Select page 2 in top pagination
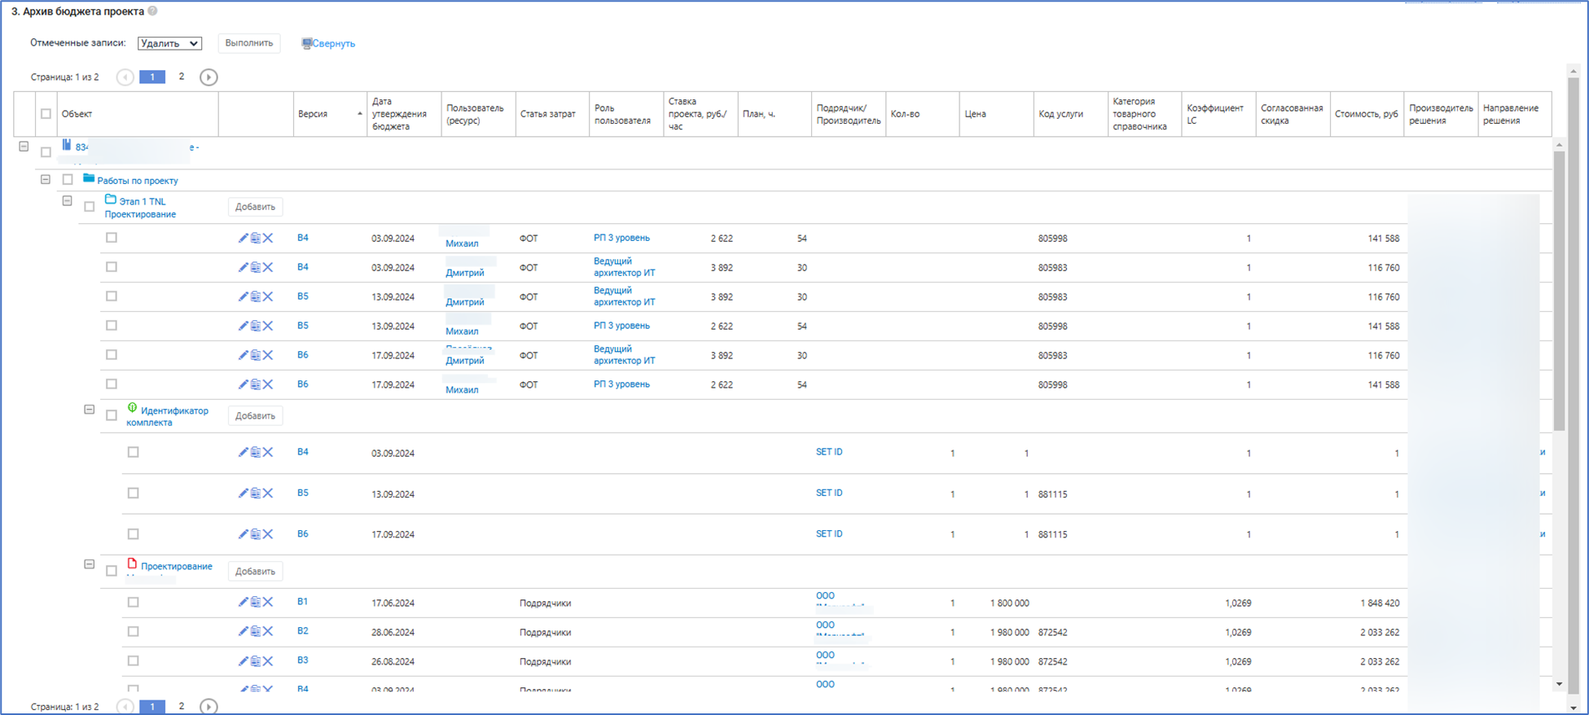The width and height of the screenshot is (1589, 715). [182, 77]
